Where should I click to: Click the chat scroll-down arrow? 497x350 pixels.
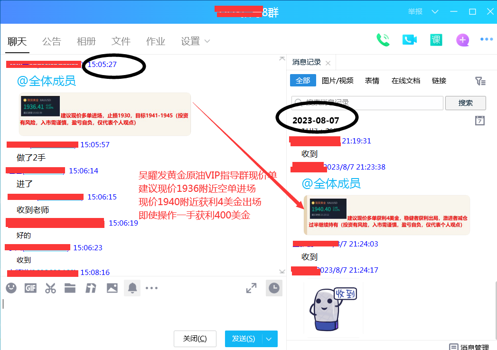[x=282, y=271]
